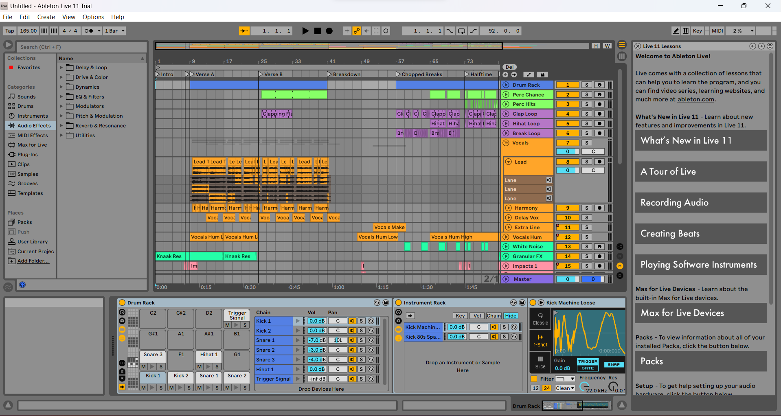The image size is (781, 416).
Task: Jump to the previous locator
Action: click(x=505, y=74)
